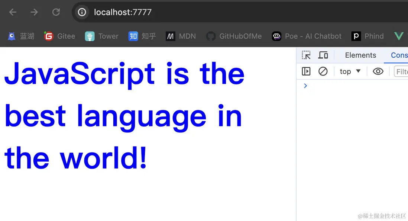Reload the page with refresh icon
Viewport: 408px width, 221px height.
point(56,12)
